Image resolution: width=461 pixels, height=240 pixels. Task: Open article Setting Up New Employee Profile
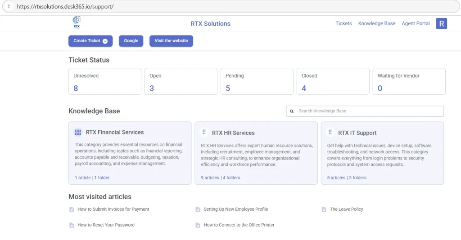236,209
